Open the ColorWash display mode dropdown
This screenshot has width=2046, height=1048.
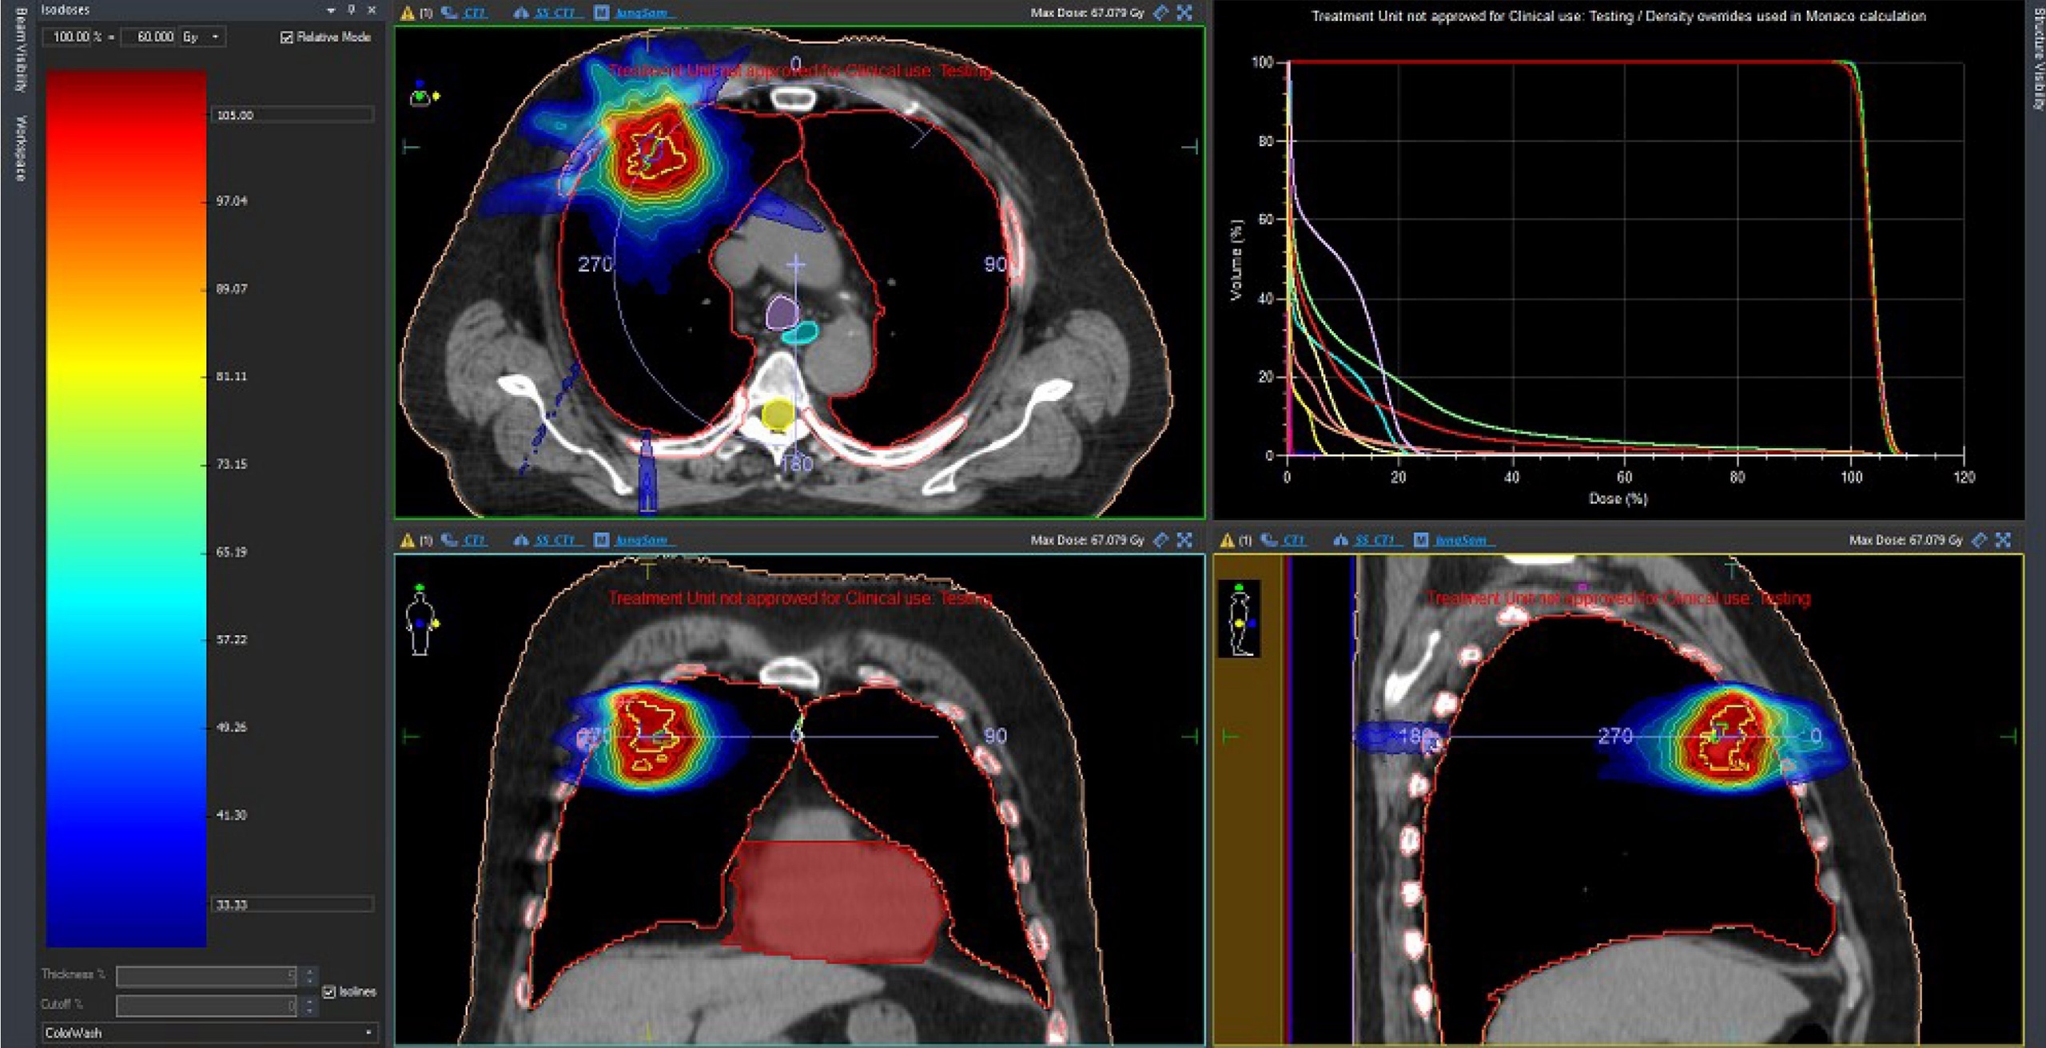click(209, 1033)
